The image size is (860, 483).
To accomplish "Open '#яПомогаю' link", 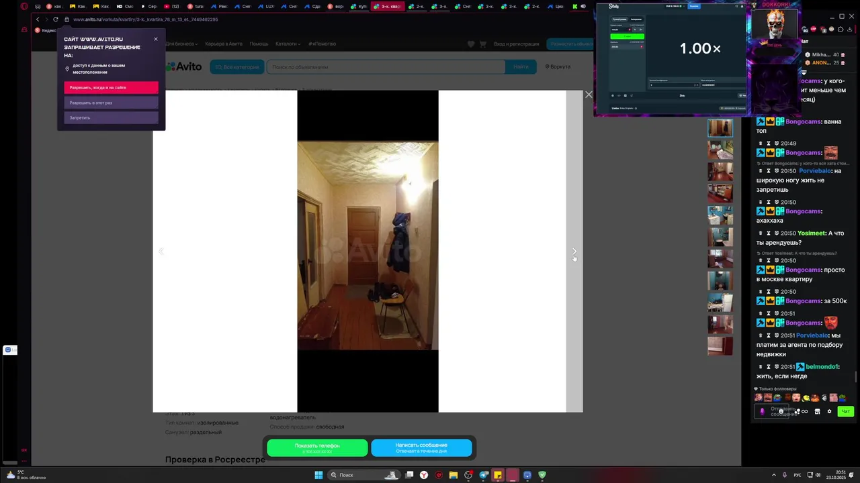I will click(322, 44).
